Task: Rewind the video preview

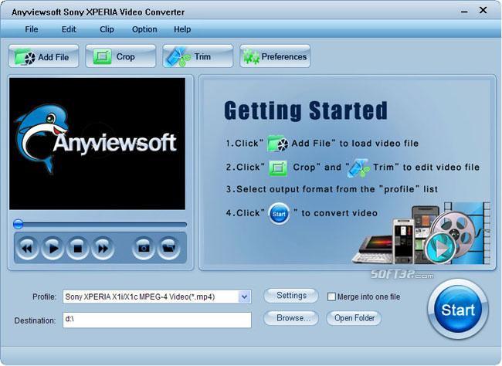Action: [x=27, y=248]
